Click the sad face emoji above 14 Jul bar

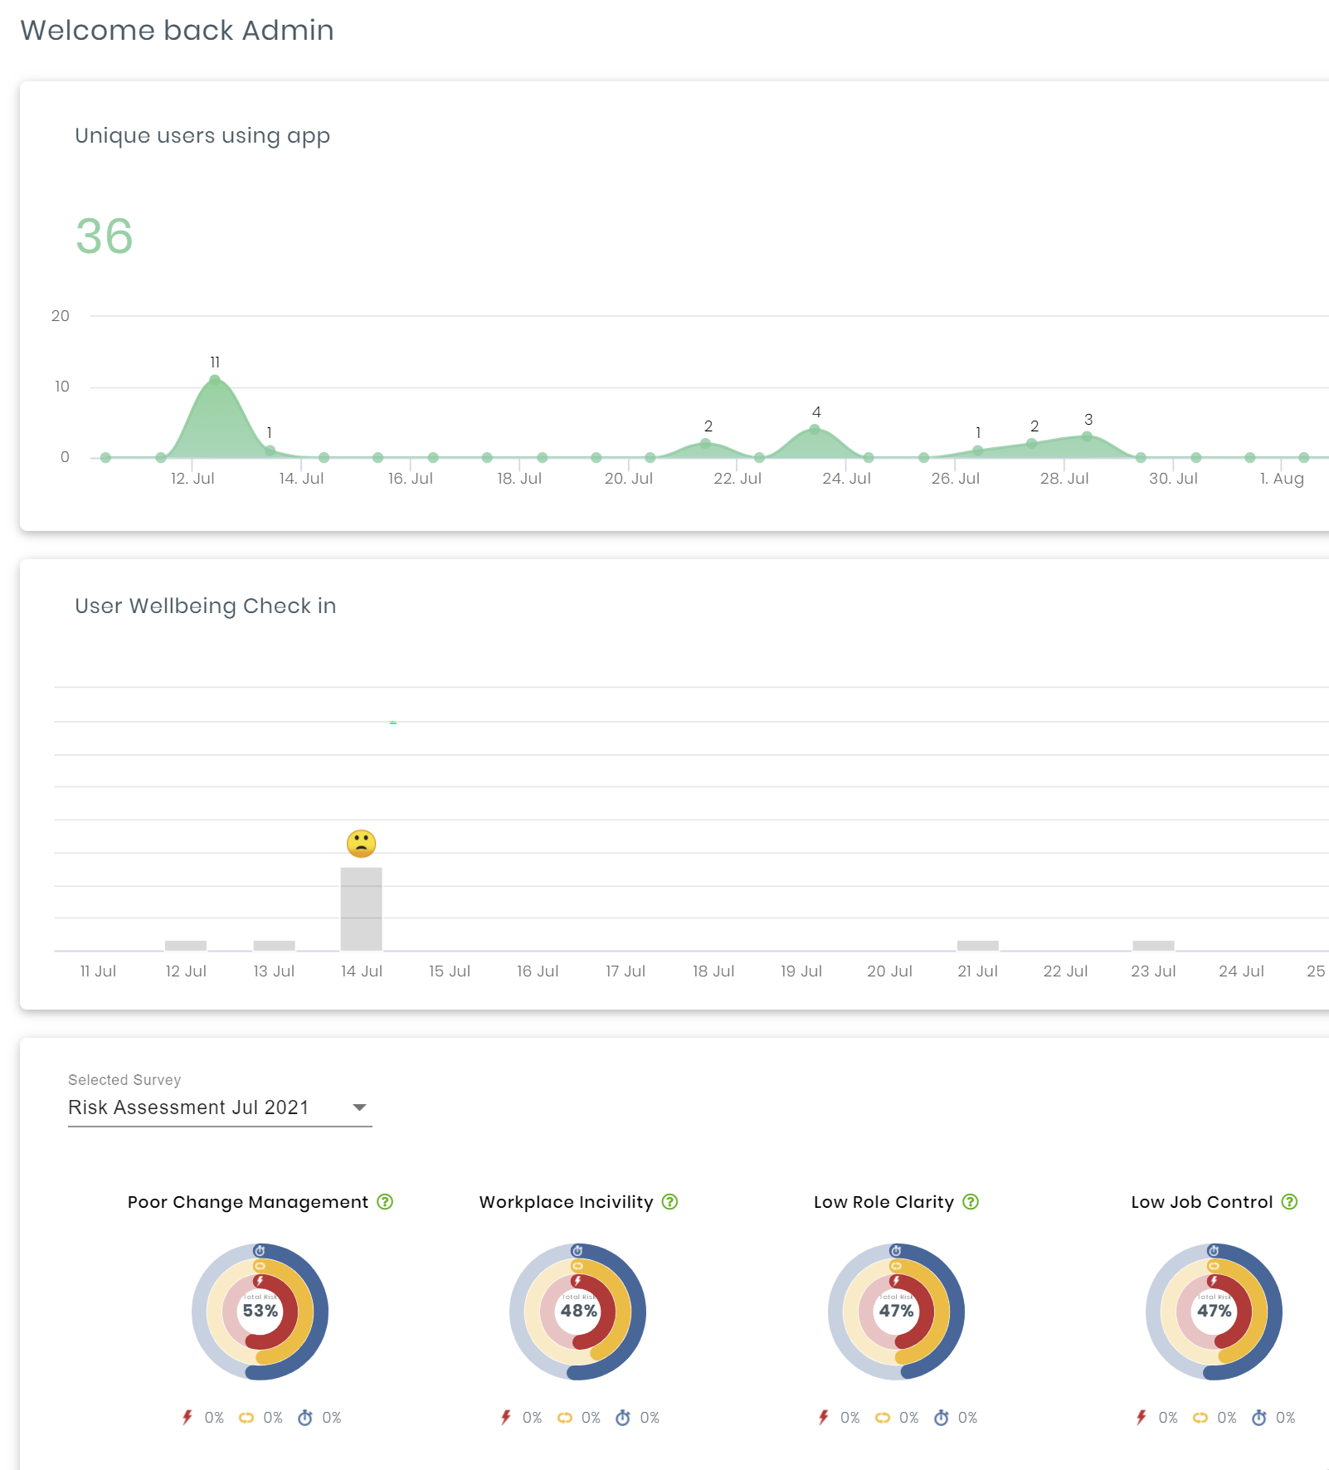click(x=362, y=844)
